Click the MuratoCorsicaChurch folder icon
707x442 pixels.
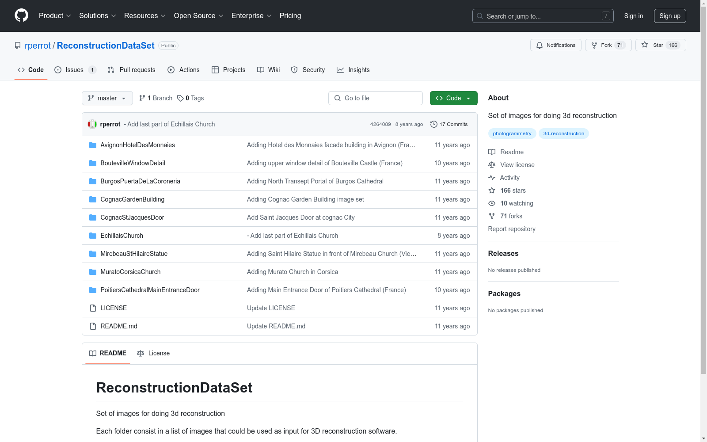click(x=93, y=272)
